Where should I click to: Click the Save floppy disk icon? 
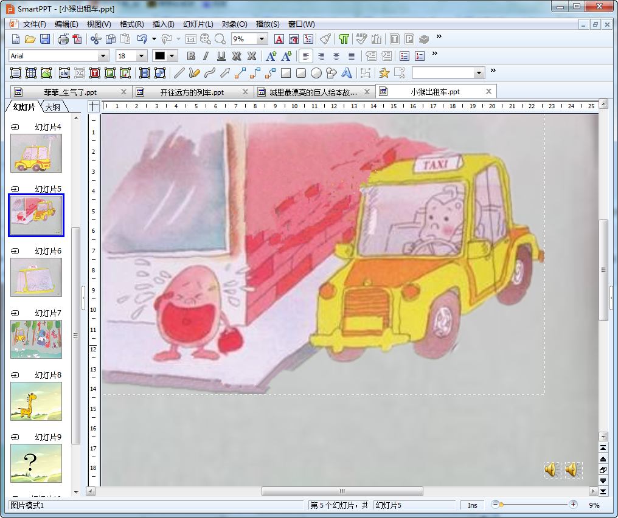coord(44,40)
